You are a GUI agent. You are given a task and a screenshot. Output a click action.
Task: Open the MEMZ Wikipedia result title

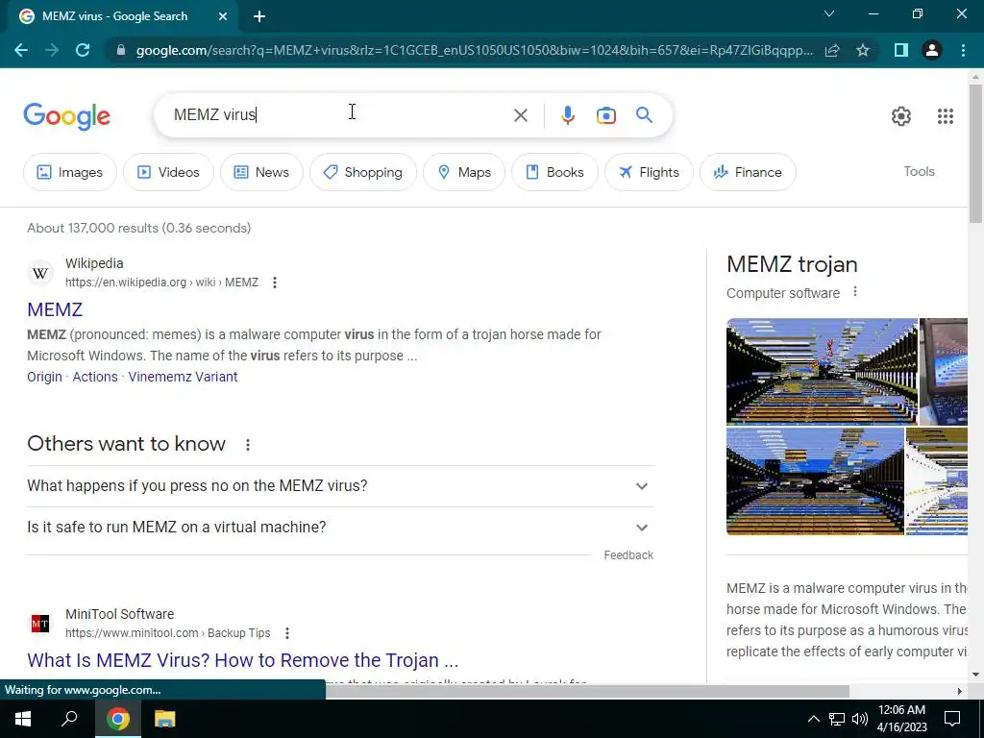pos(55,309)
